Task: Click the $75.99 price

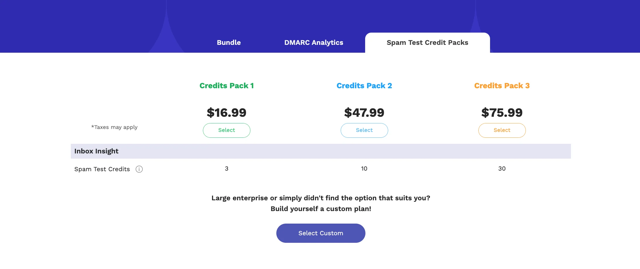Action: [502, 113]
